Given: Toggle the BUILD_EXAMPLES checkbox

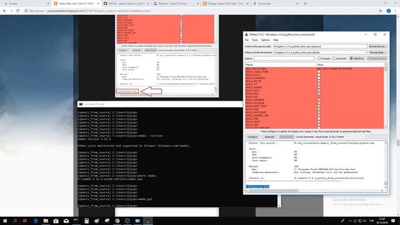Looking at the screenshot, I should click(319, 78).
